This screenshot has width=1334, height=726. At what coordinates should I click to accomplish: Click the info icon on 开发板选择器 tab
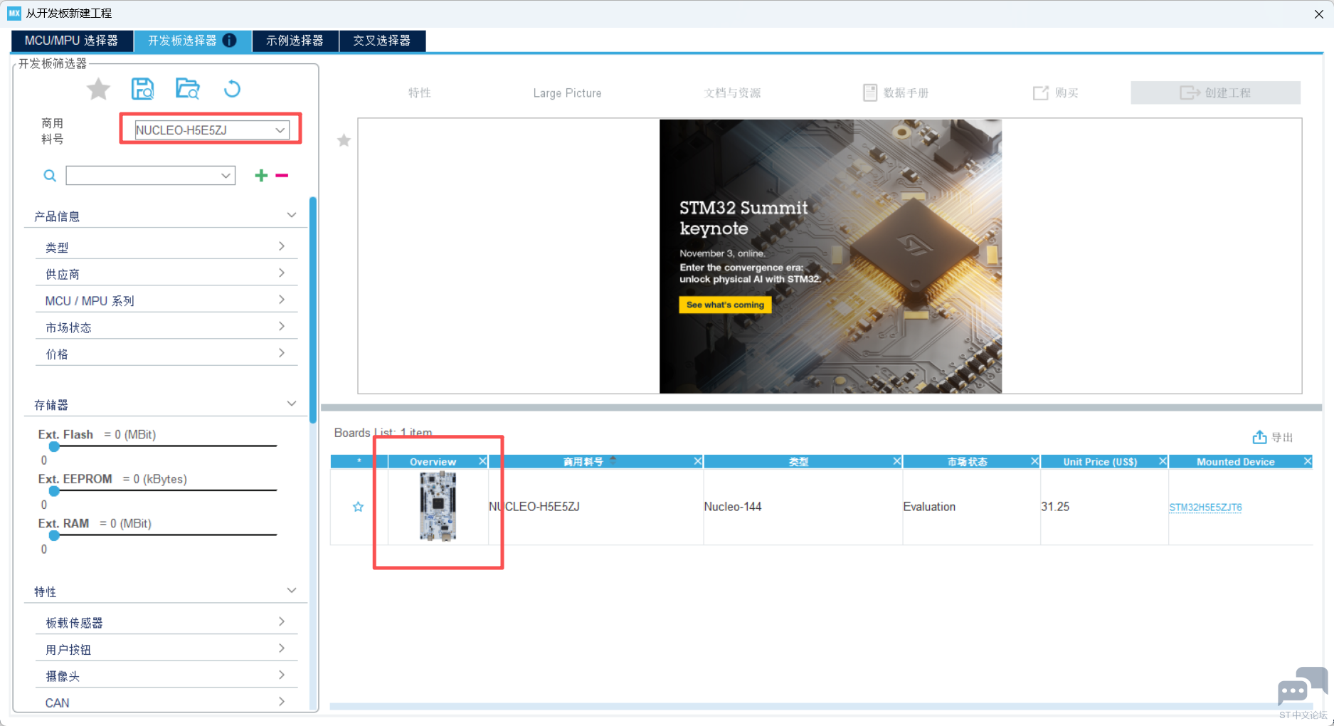(230, 41)
